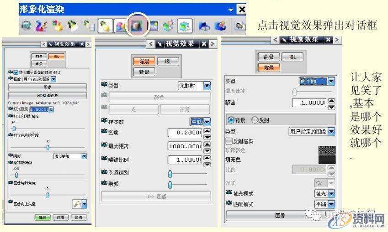Open the purple paintbrush artistic image tool
This screenshot has width=388, height=232.
coord(41,26)
